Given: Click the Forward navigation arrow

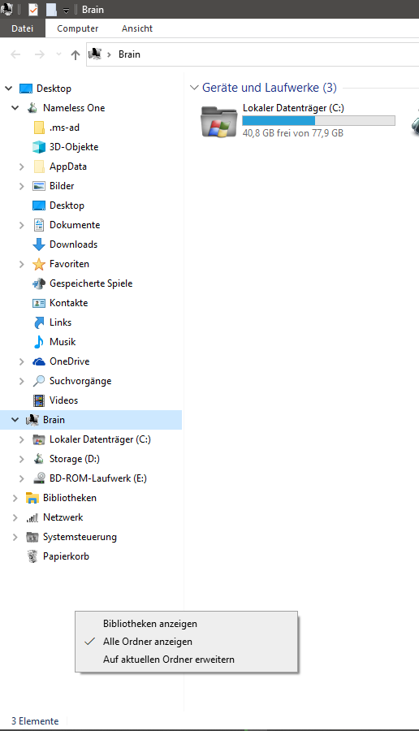Looking at the screenshot, I should 40,54.
